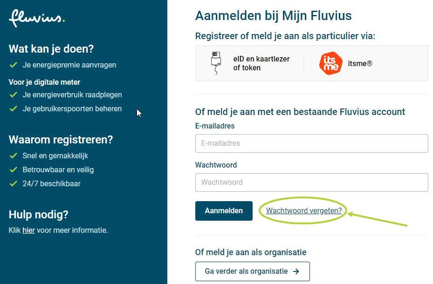
Task: Follow the 'hier' link for more information
Action: pyautogui.click(x=28, y=230)
